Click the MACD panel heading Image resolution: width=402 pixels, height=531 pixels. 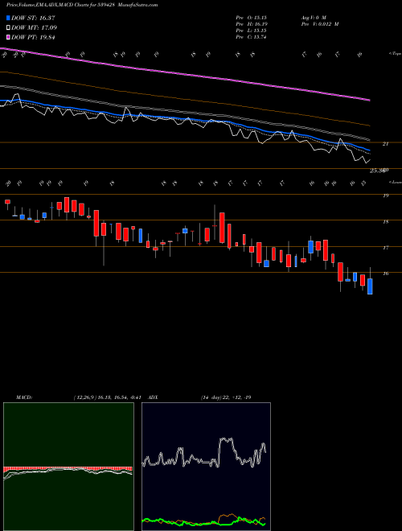[23, 397]
